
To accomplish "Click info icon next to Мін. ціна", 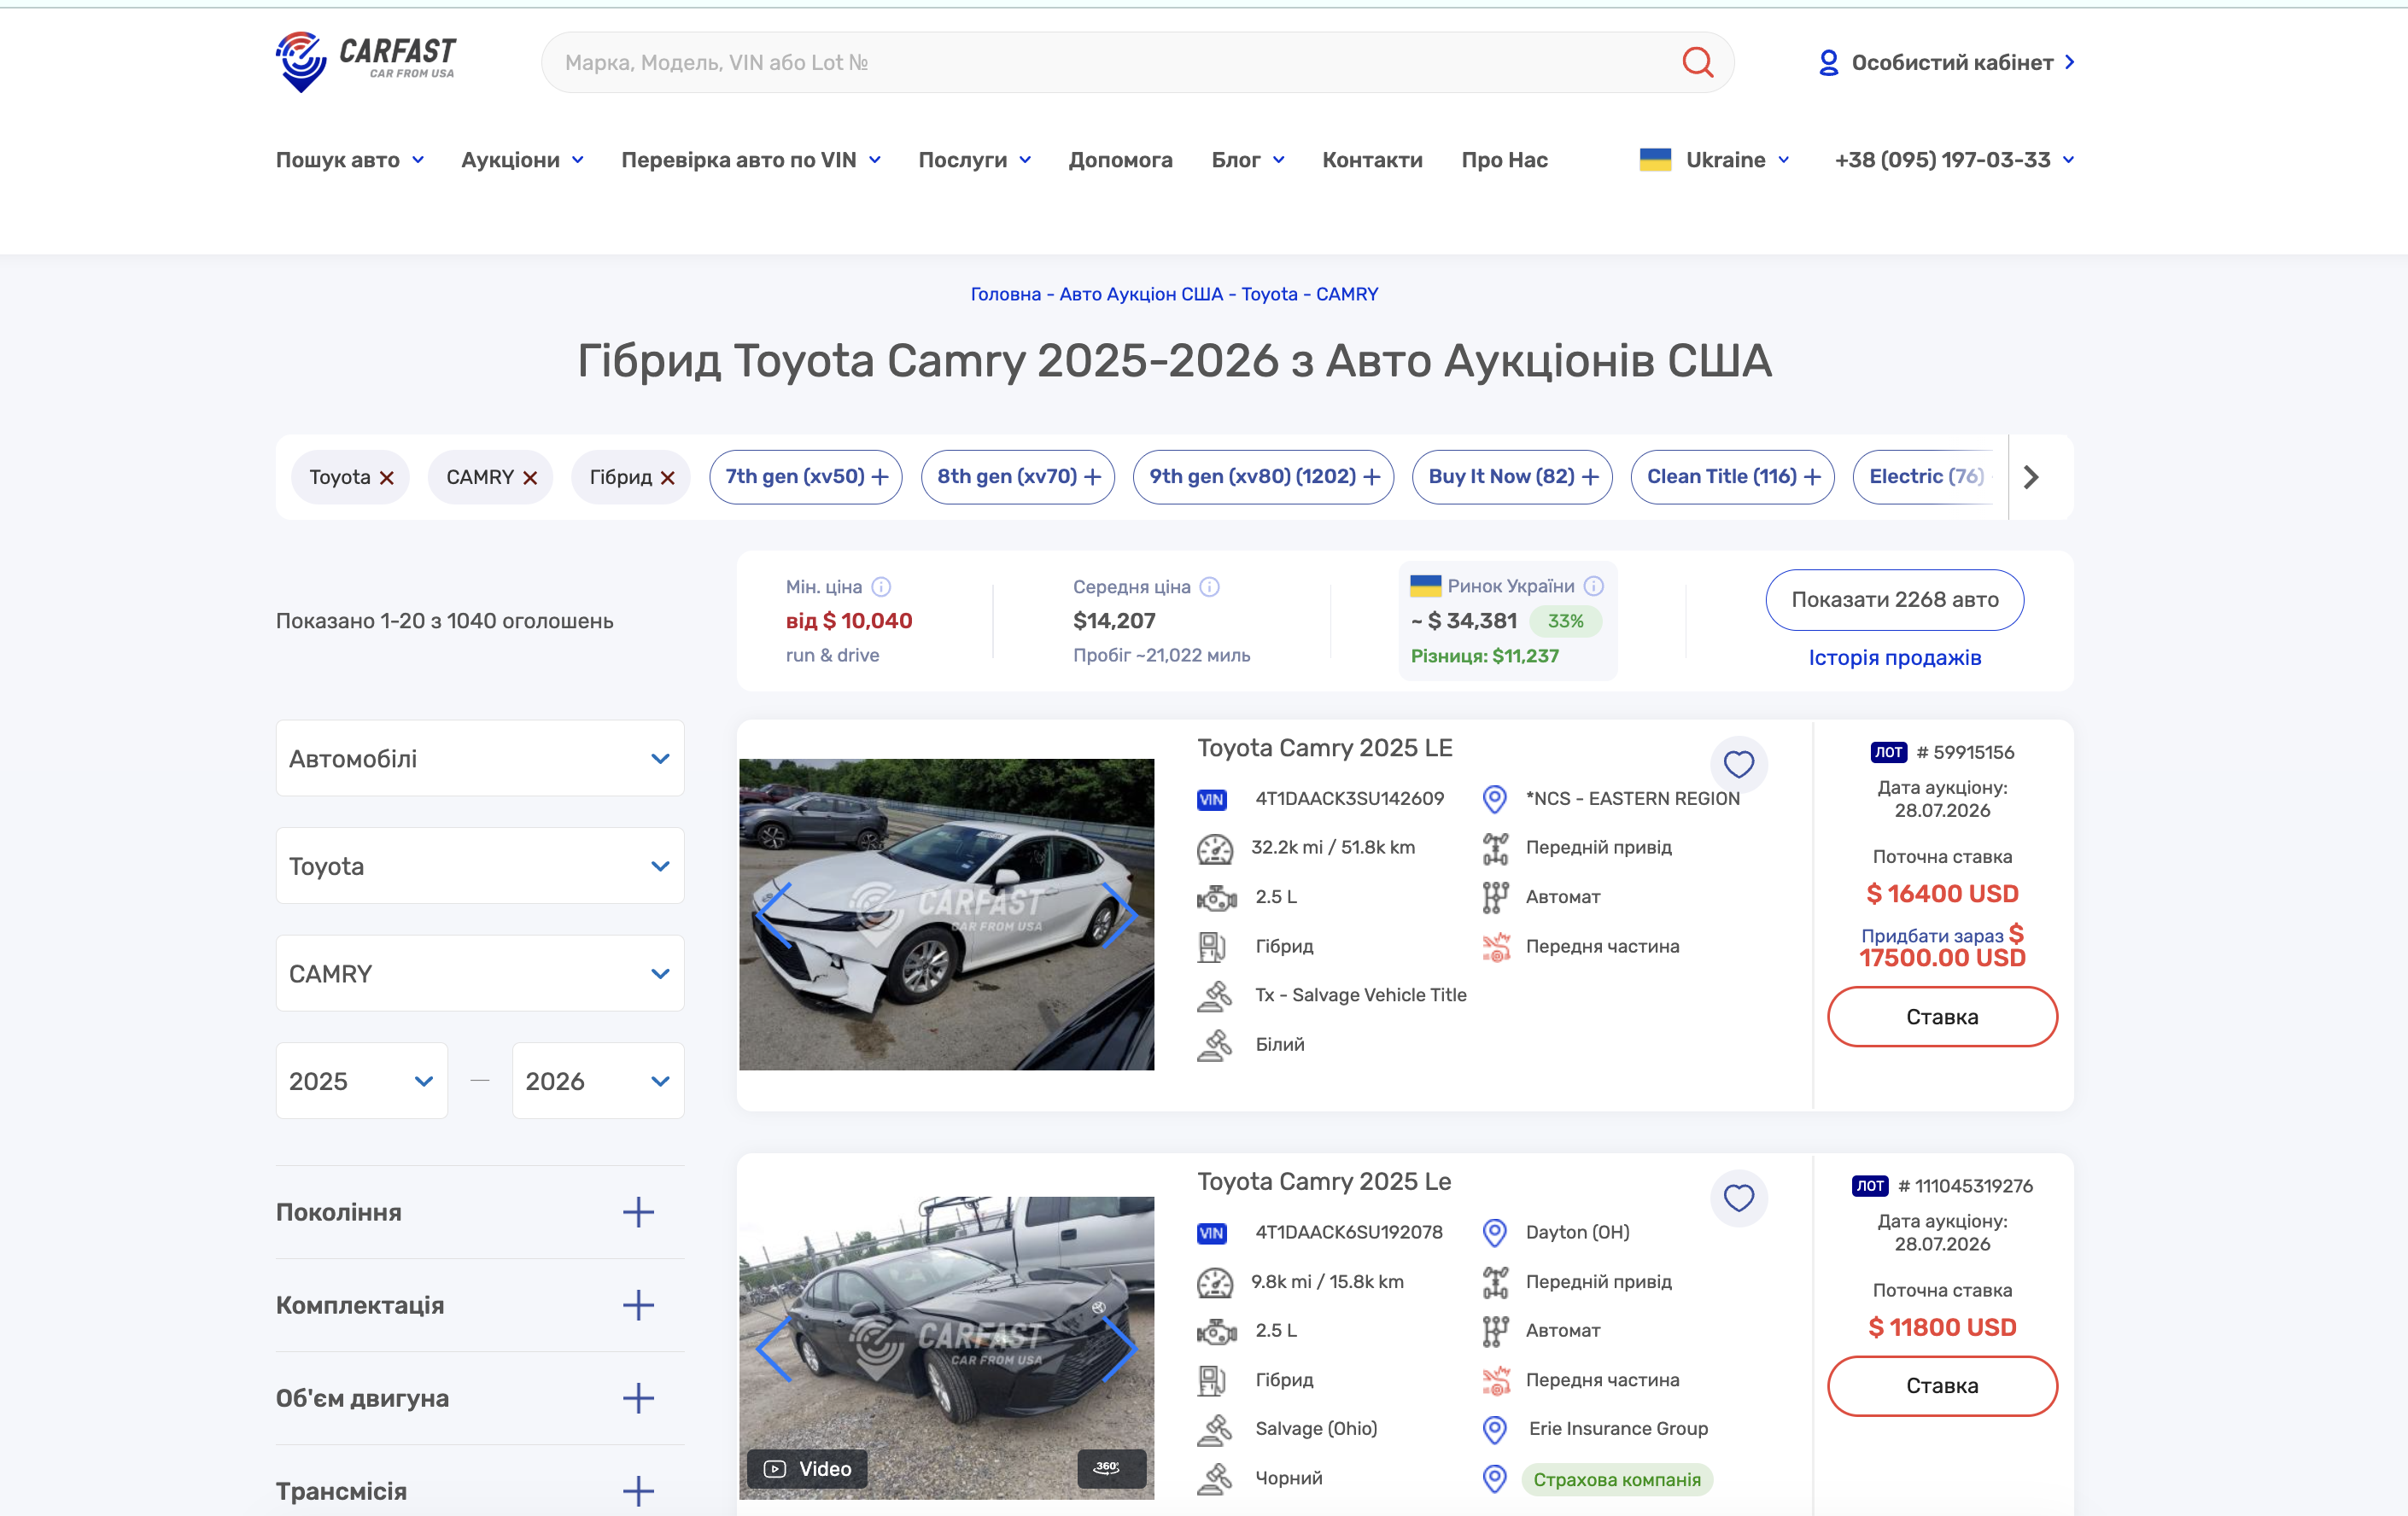I will tap(881, 586).
